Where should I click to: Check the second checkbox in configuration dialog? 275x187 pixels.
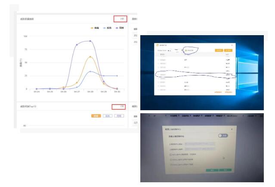pyautogui.click(x=170, y=159)
